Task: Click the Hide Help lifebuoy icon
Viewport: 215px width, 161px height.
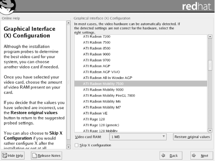Action: click(5, 155)
